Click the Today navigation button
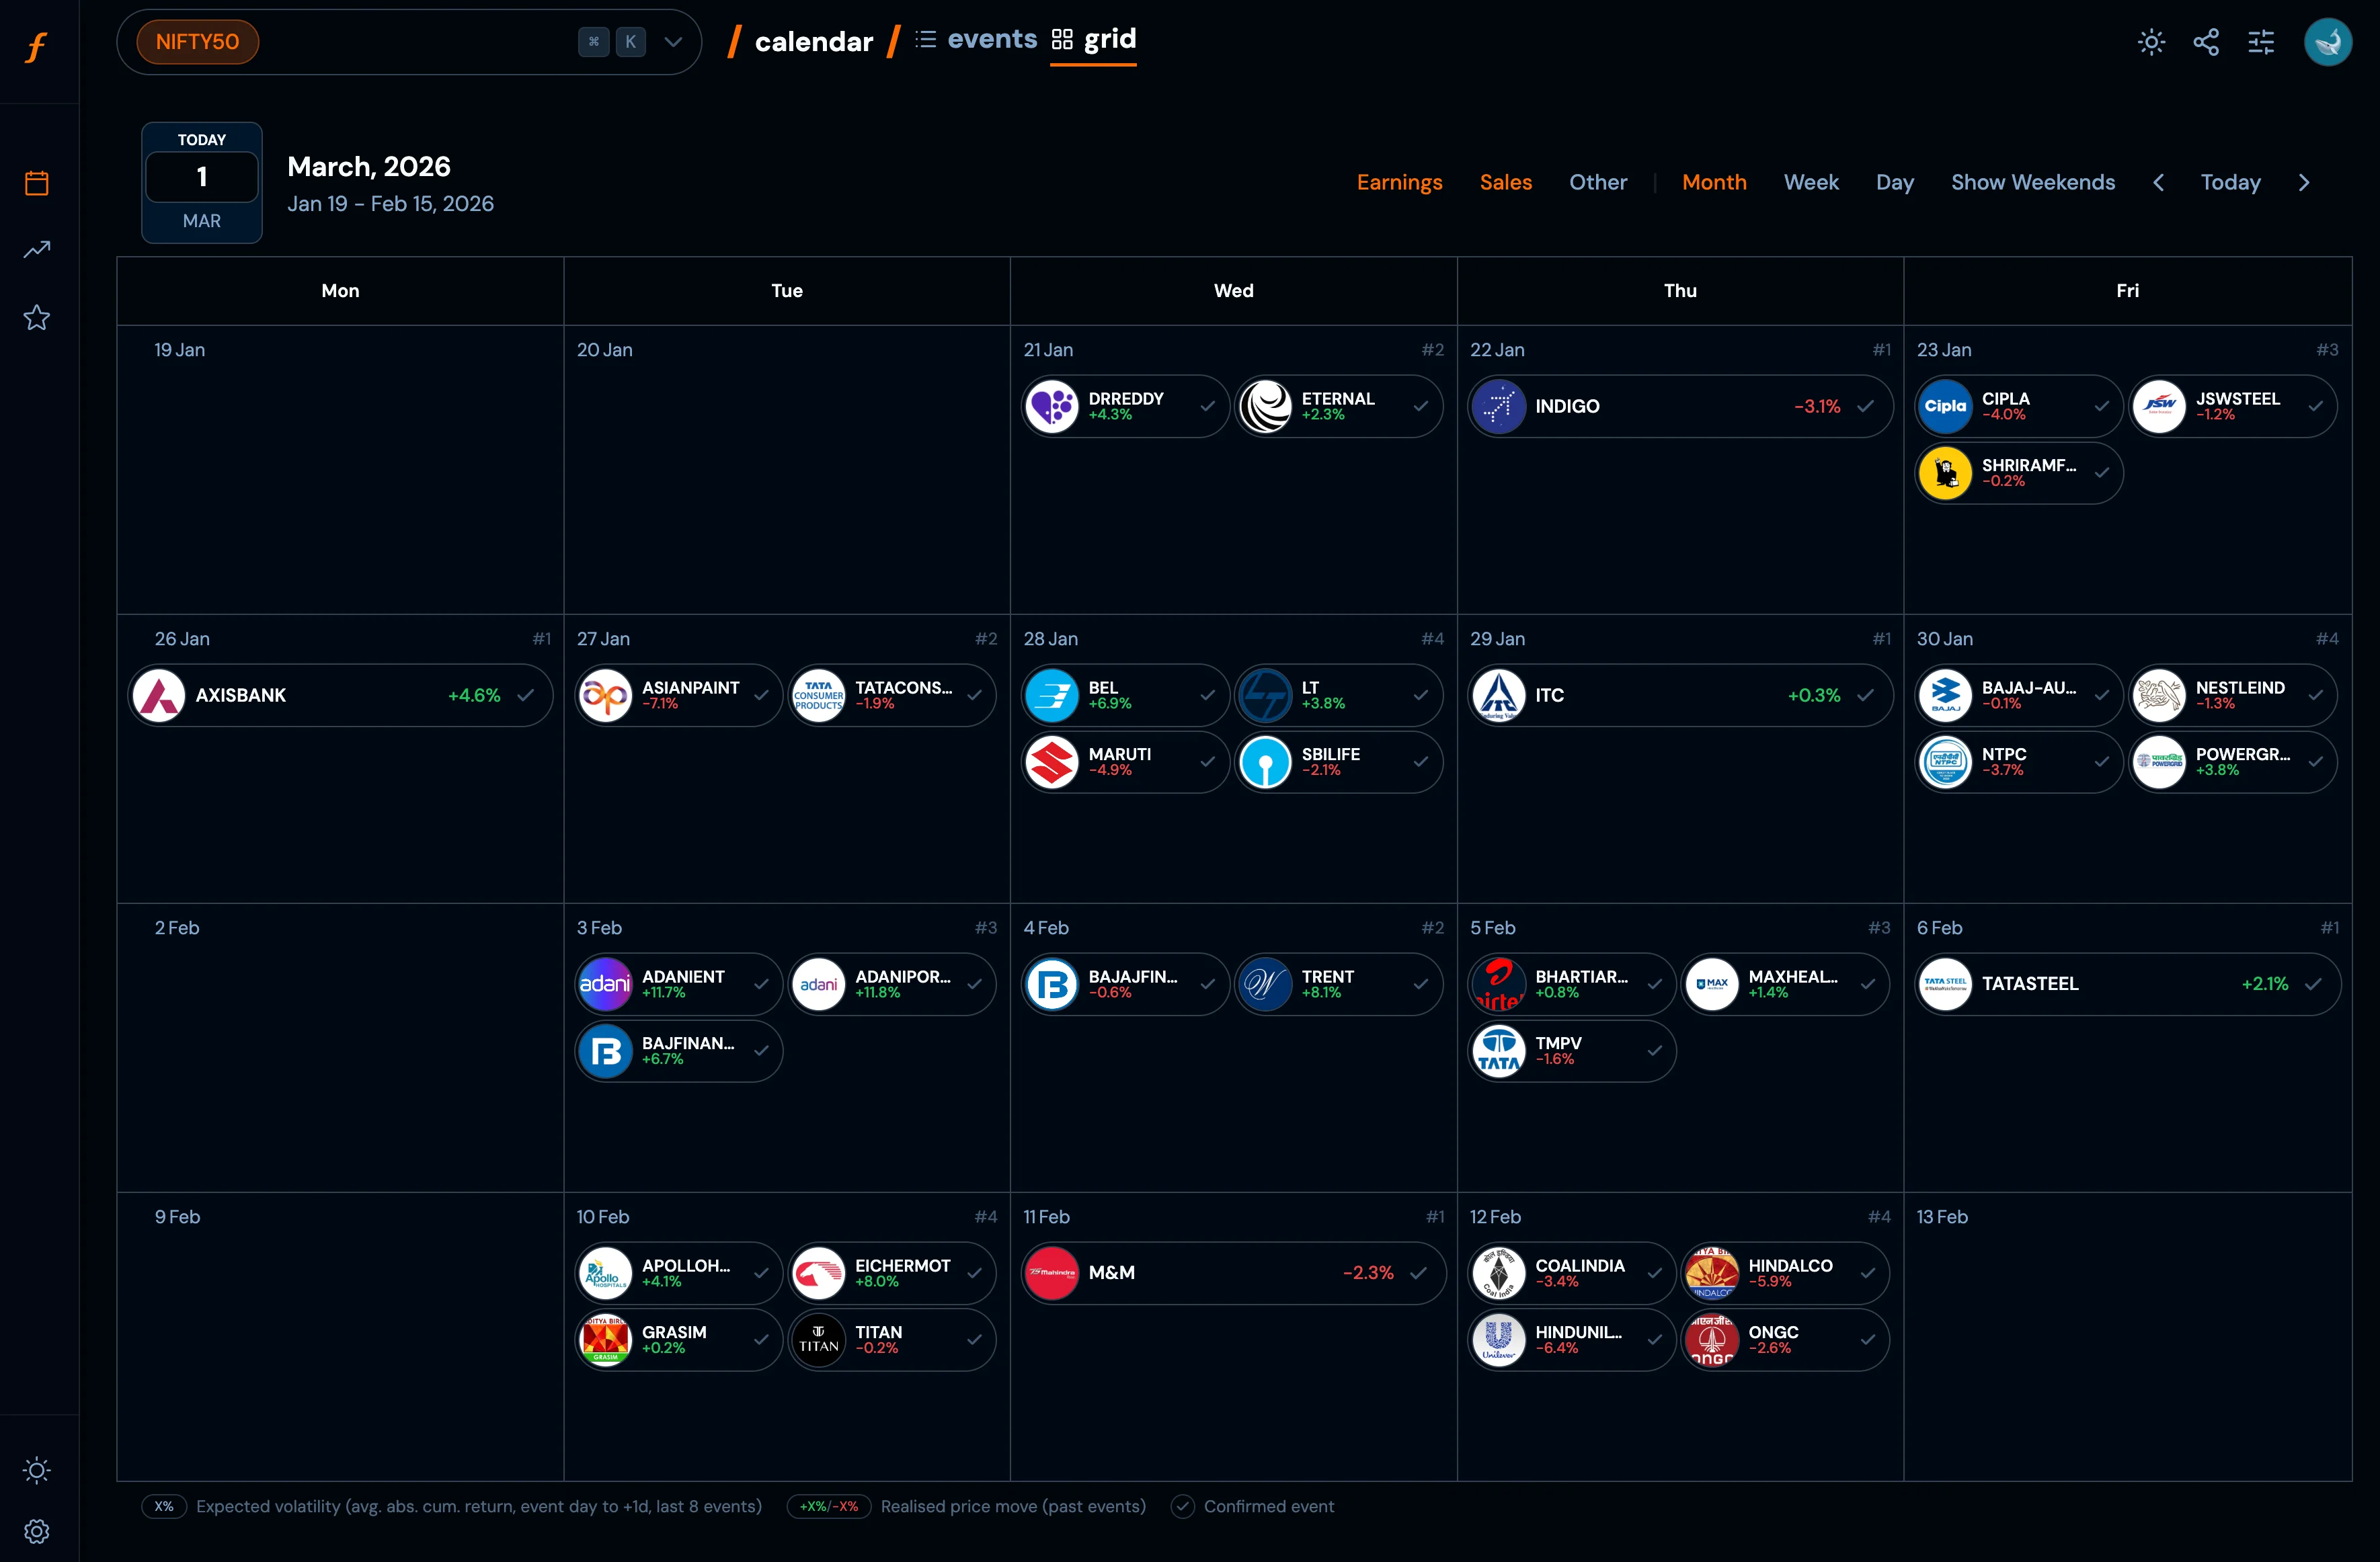This screenshot has width=2380, height=1562. pos(2230,182)
